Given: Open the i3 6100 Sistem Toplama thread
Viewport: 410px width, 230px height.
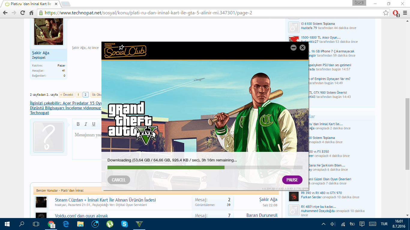Looking at the screenshot, I should click(x=318, y=24).
